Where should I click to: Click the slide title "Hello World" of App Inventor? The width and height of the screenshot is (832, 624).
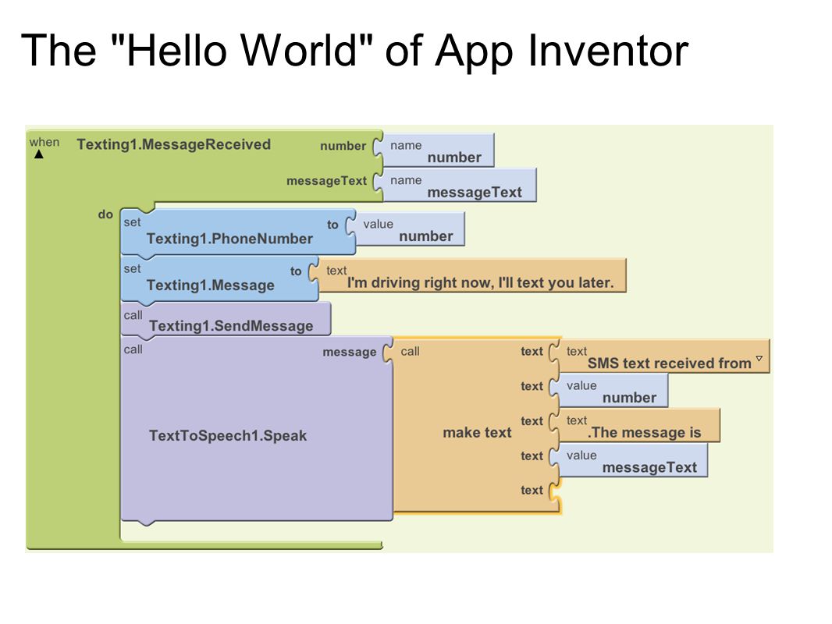click(x=354, y=51)
